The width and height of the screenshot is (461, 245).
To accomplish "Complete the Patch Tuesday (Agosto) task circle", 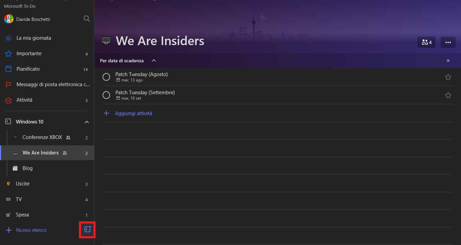I will pos(106,77).
